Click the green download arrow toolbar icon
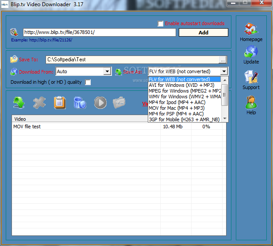 19,103
